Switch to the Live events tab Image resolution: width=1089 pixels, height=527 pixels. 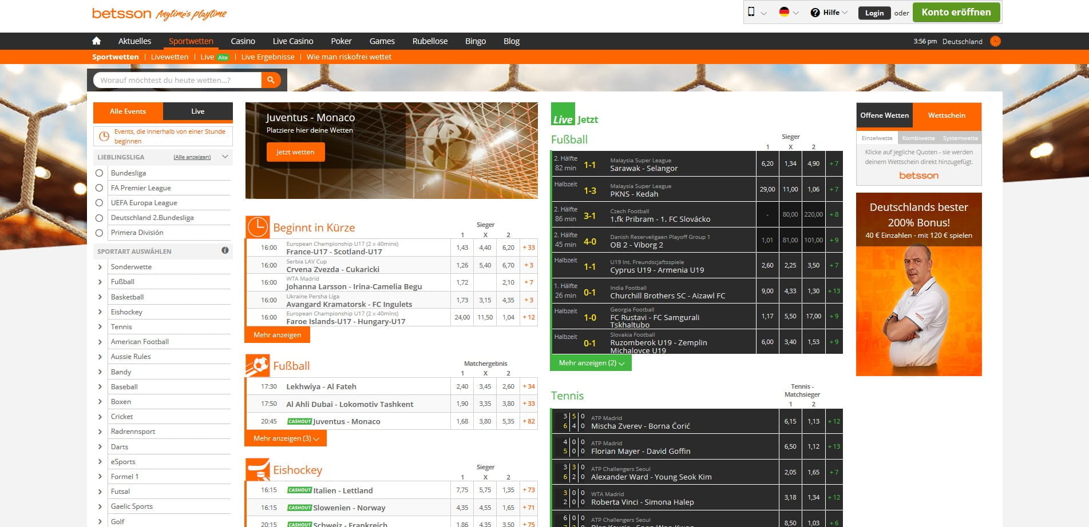[x=198, y=111]
